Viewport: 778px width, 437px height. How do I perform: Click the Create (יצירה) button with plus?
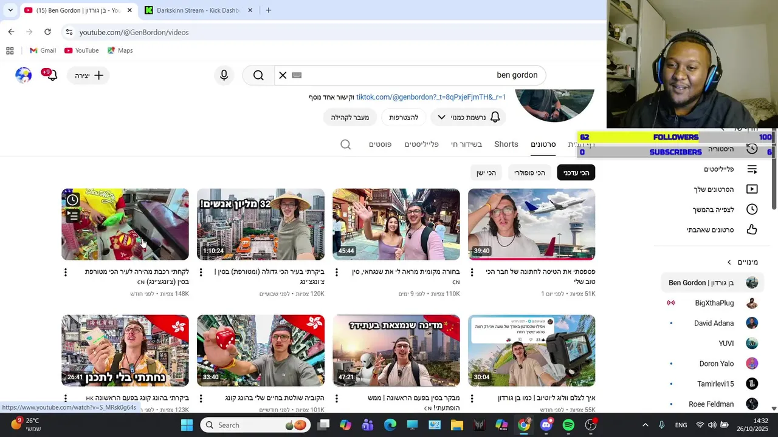tap(89, 75)
